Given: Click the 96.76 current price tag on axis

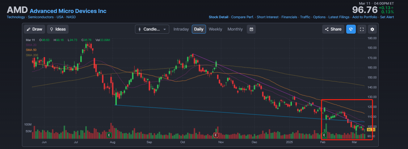Looking at the screenshot, I should [x=371, y=130].
